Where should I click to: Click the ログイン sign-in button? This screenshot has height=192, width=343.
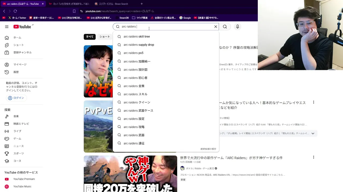click(x=16, y=98)
